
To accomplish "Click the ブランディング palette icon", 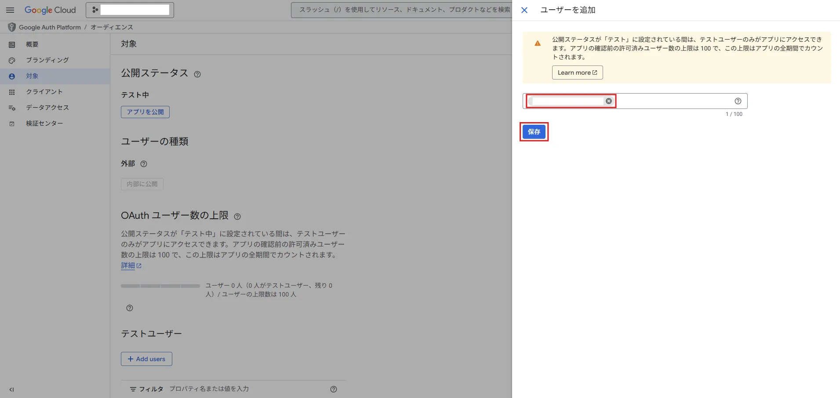I will (12, 61).
